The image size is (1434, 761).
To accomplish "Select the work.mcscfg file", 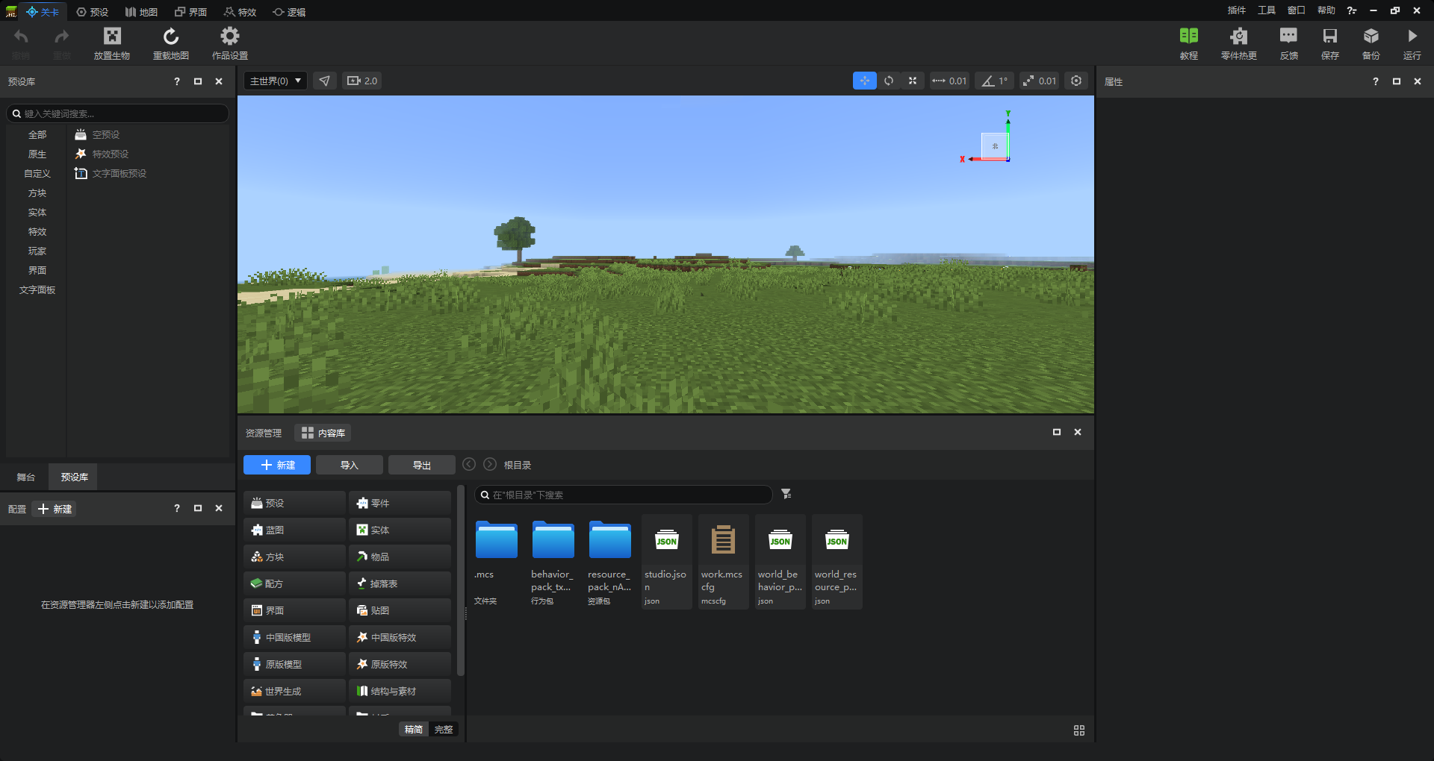I will (x=724, y=562).
